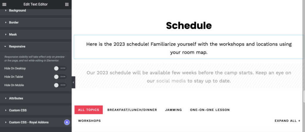
Task: Select the JAMMING filter tab
Action: coord(174,110)
